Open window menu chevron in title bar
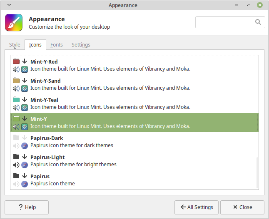 (x=9, y=5)
